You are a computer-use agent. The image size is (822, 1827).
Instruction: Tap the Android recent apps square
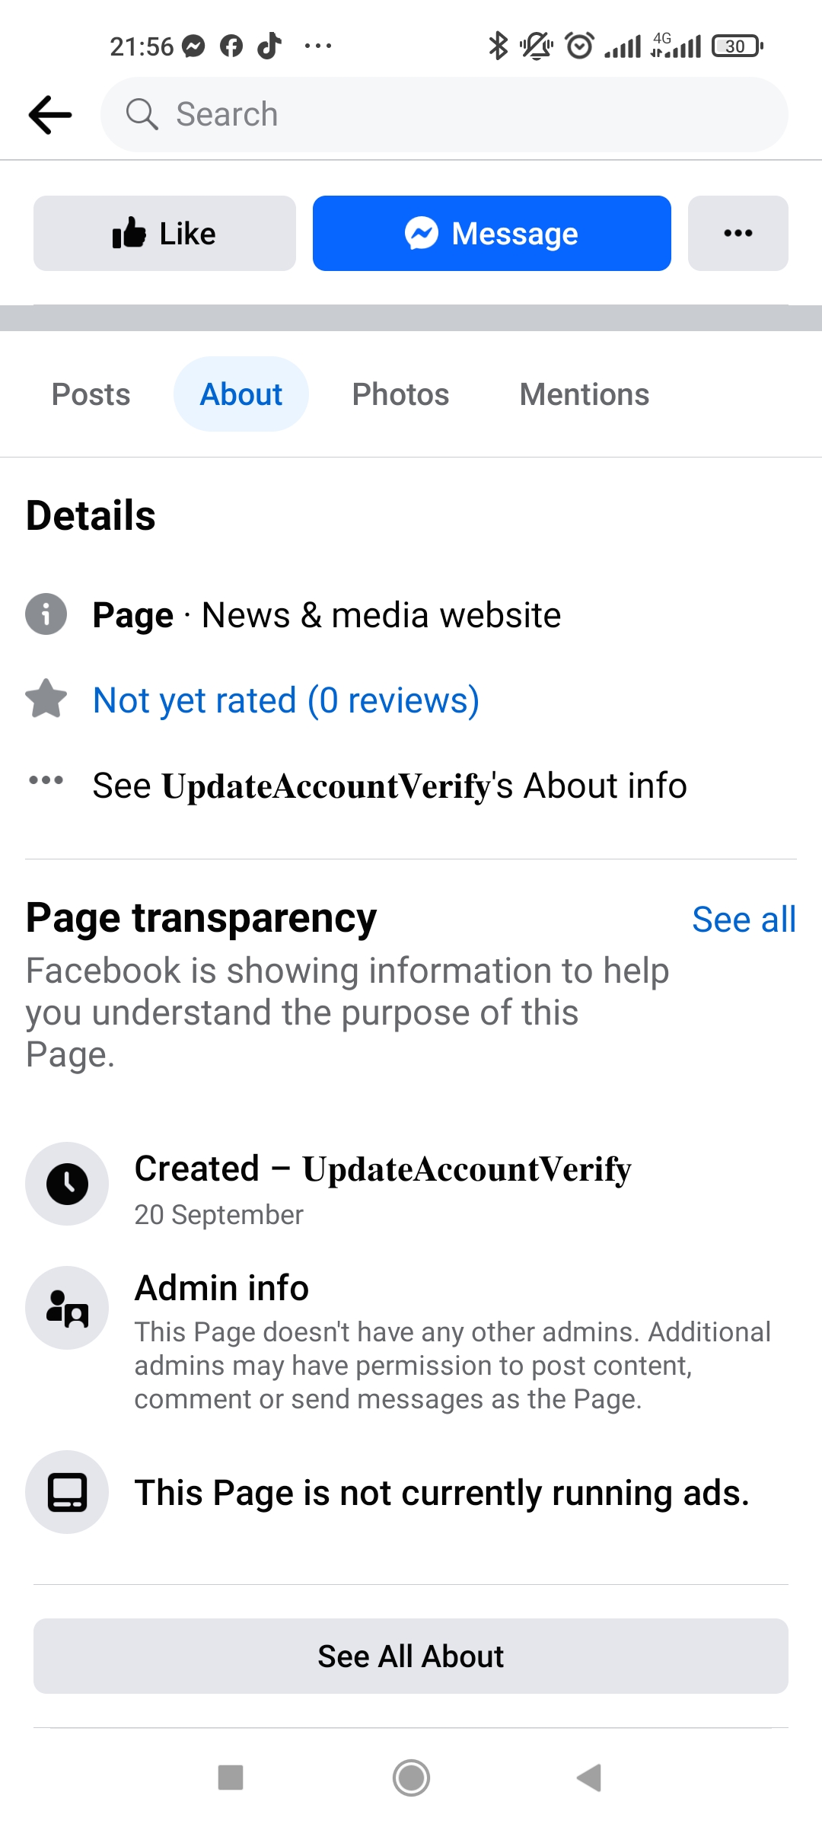point(231,1778)
